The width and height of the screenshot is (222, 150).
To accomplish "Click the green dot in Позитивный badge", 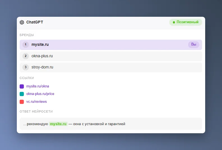I will tap(174, 22).
